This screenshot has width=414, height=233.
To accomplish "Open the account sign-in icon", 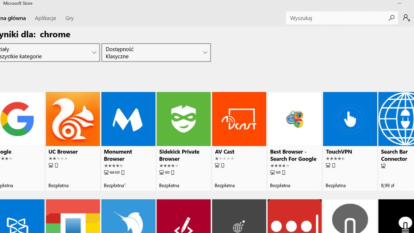I will (x=406, y=18).
